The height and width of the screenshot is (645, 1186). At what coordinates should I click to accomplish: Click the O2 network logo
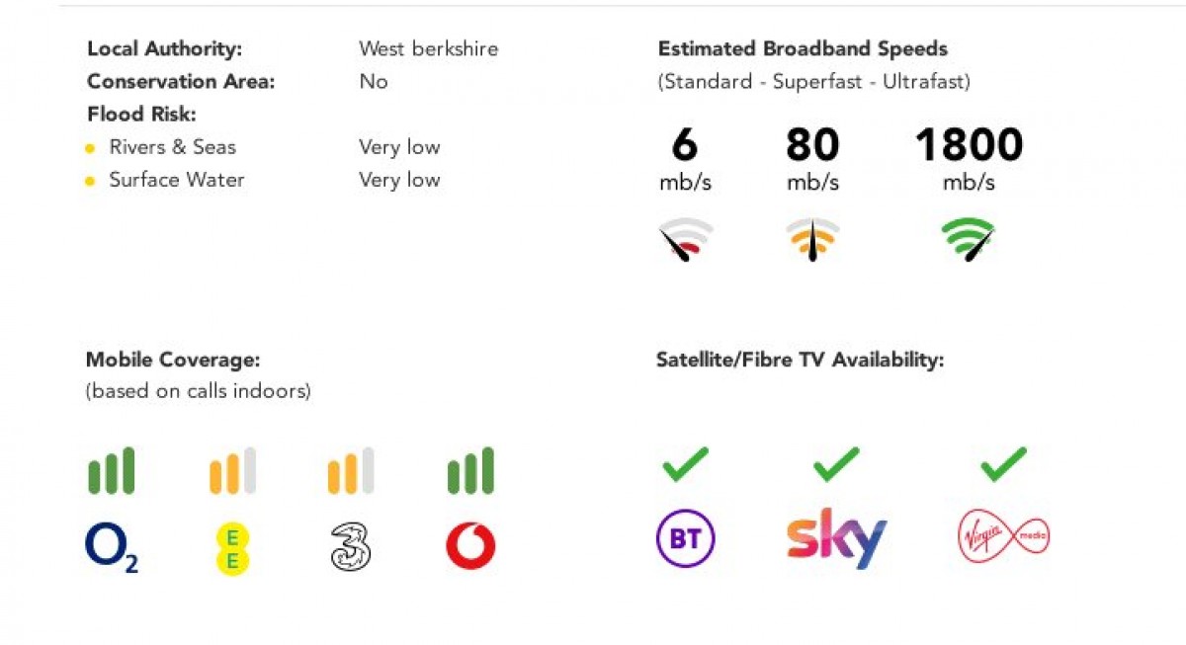click(112, 548)
